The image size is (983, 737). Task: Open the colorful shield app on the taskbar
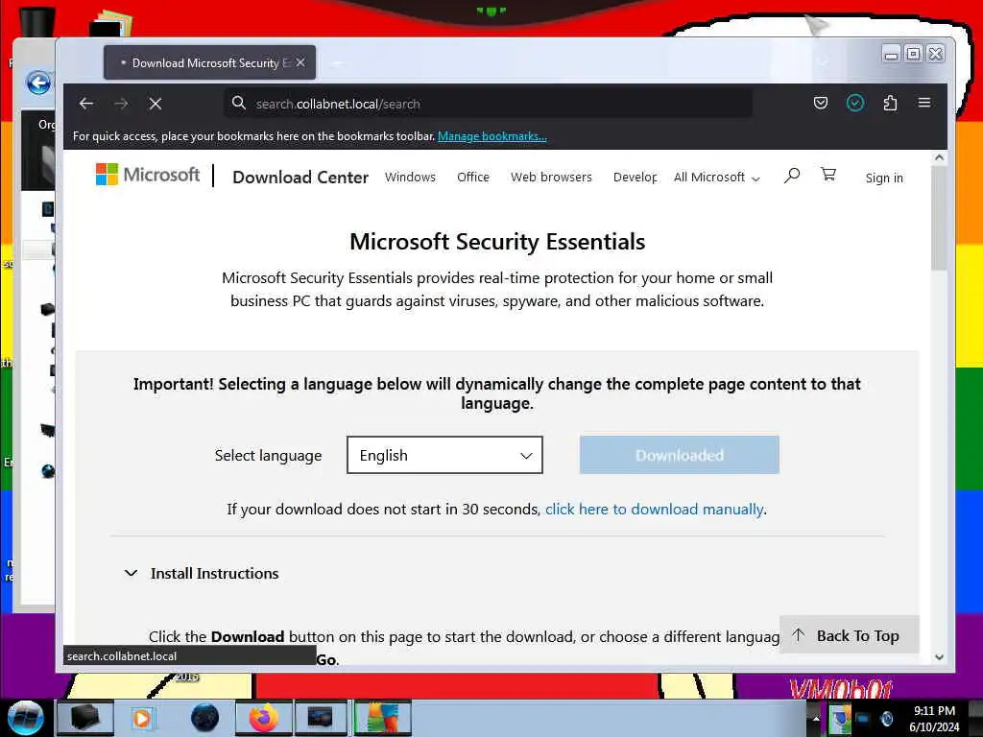[x=382, y=718]
